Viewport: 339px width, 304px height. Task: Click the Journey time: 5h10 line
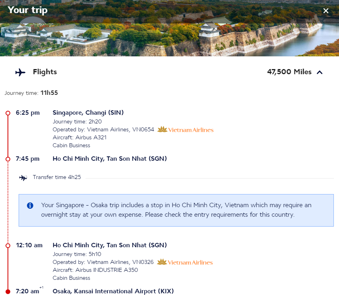click(x=77, y=254)
